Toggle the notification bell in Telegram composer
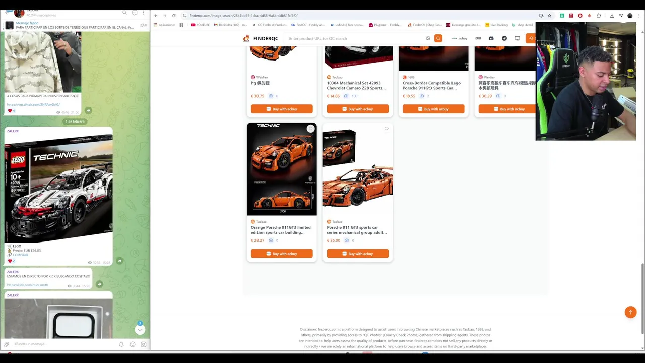 pos(121,344)
